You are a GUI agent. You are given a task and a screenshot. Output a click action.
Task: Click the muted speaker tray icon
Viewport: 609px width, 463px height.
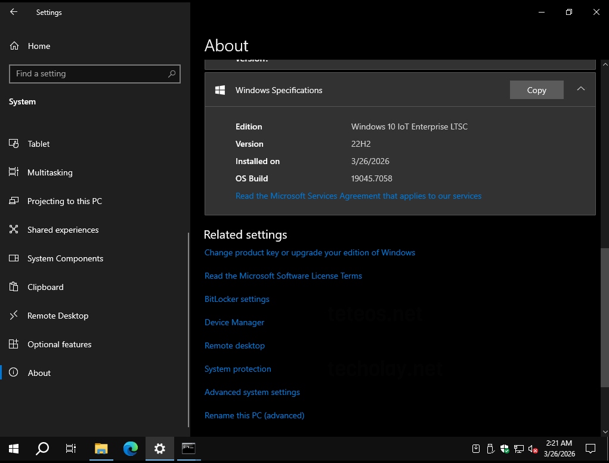[x=533, y=449]
